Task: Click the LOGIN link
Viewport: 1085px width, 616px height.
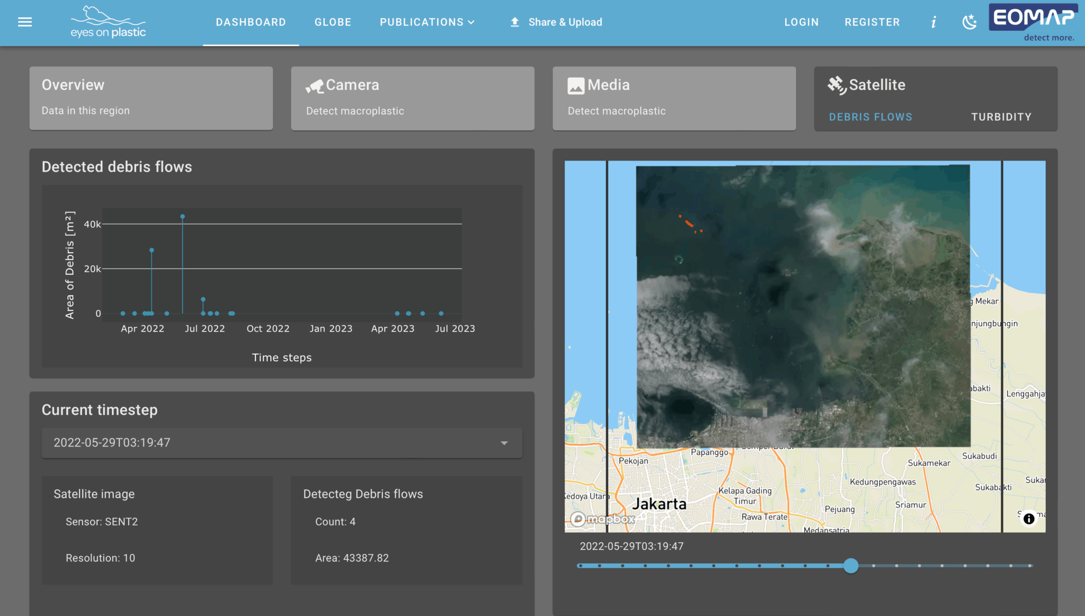Action: pyautogui.click(x=801, y=22)
